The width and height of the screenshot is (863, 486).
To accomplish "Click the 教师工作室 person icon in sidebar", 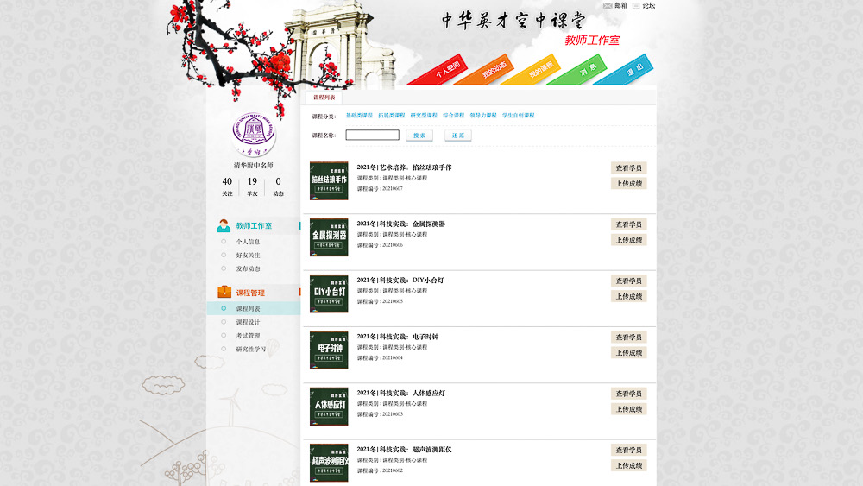I will 224,225.
